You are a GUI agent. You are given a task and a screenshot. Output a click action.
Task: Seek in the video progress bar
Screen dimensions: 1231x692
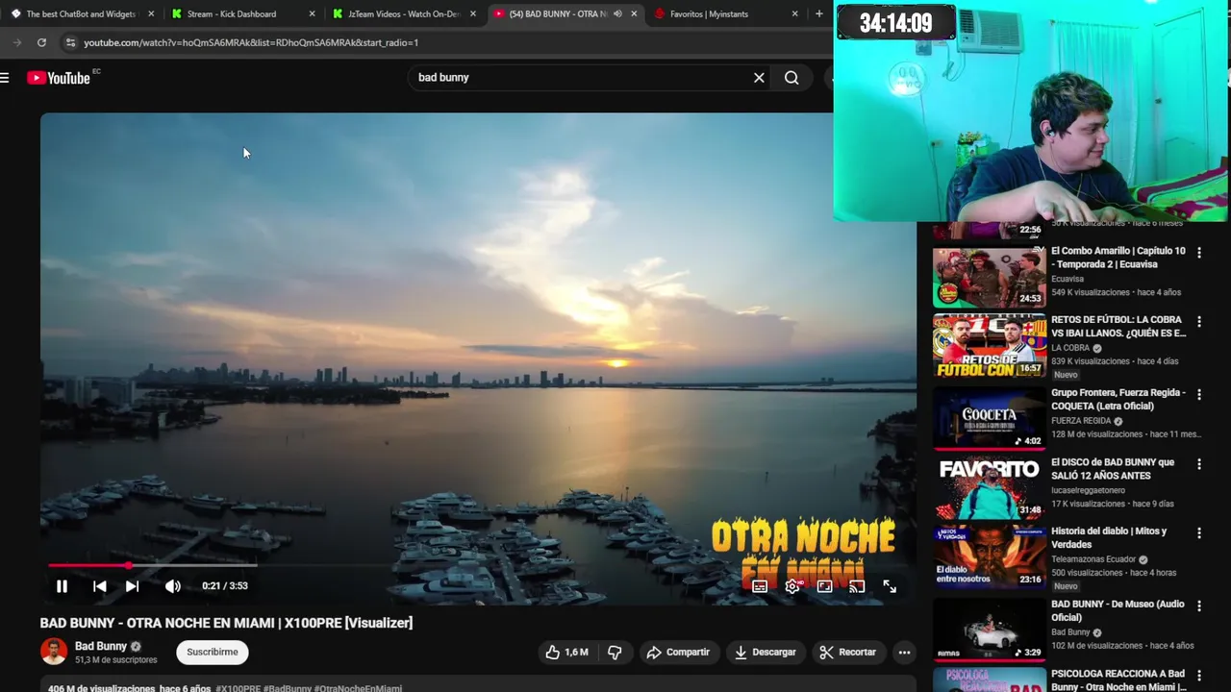coord(478,565)
